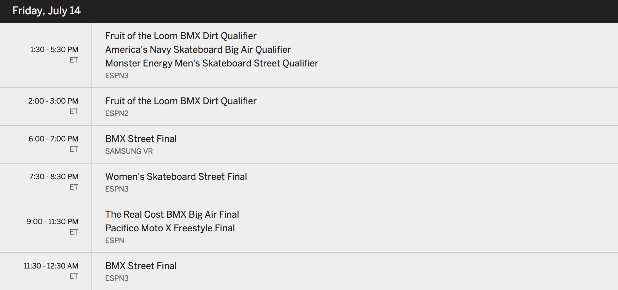This screenshot has height=290, width=618.
Task: Open ESPN2 Fruit of the Loom BMX Dirt Qualifier
Action: pos(181,101)
